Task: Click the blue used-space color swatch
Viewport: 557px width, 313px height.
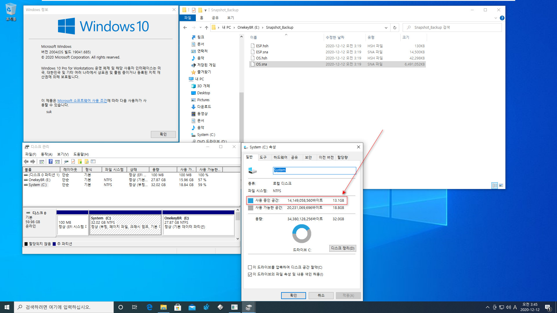Action: click(x=251, y=201)
